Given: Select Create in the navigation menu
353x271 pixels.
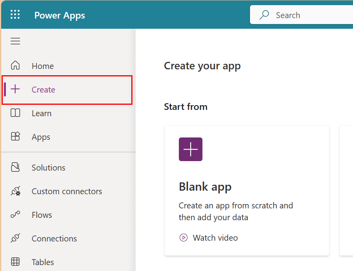Looking at the screenshot, I should 43,89.
